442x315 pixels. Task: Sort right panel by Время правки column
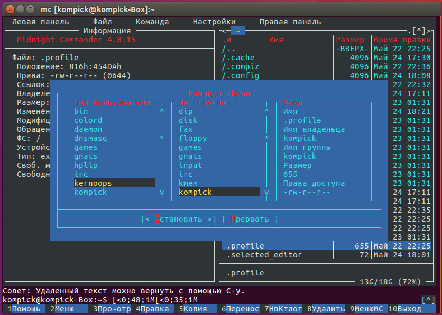402,40
